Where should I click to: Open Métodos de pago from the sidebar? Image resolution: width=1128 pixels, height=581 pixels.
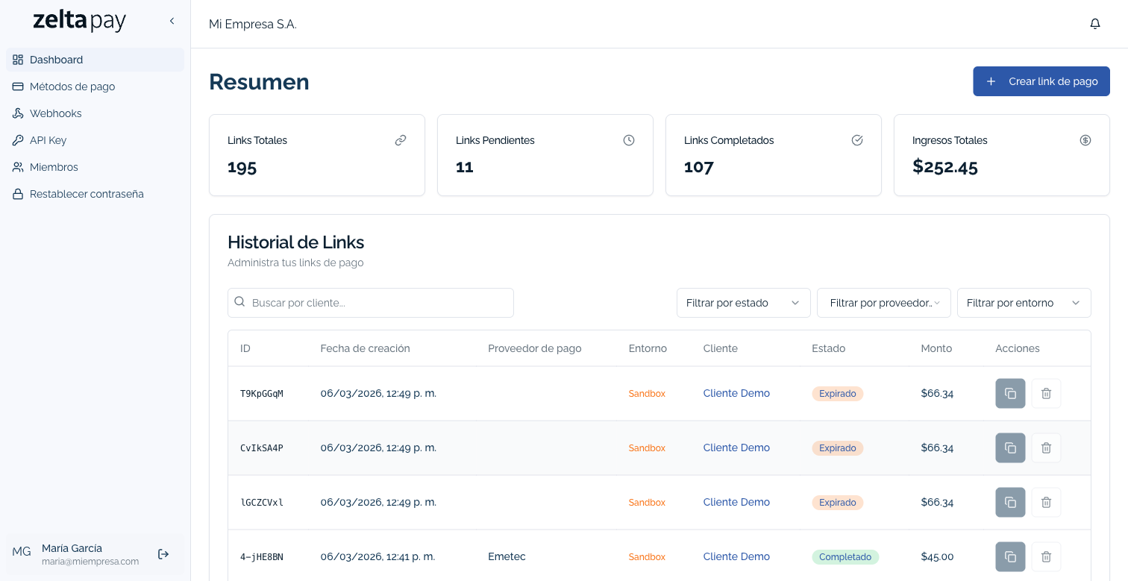click(x=72, y=87)
